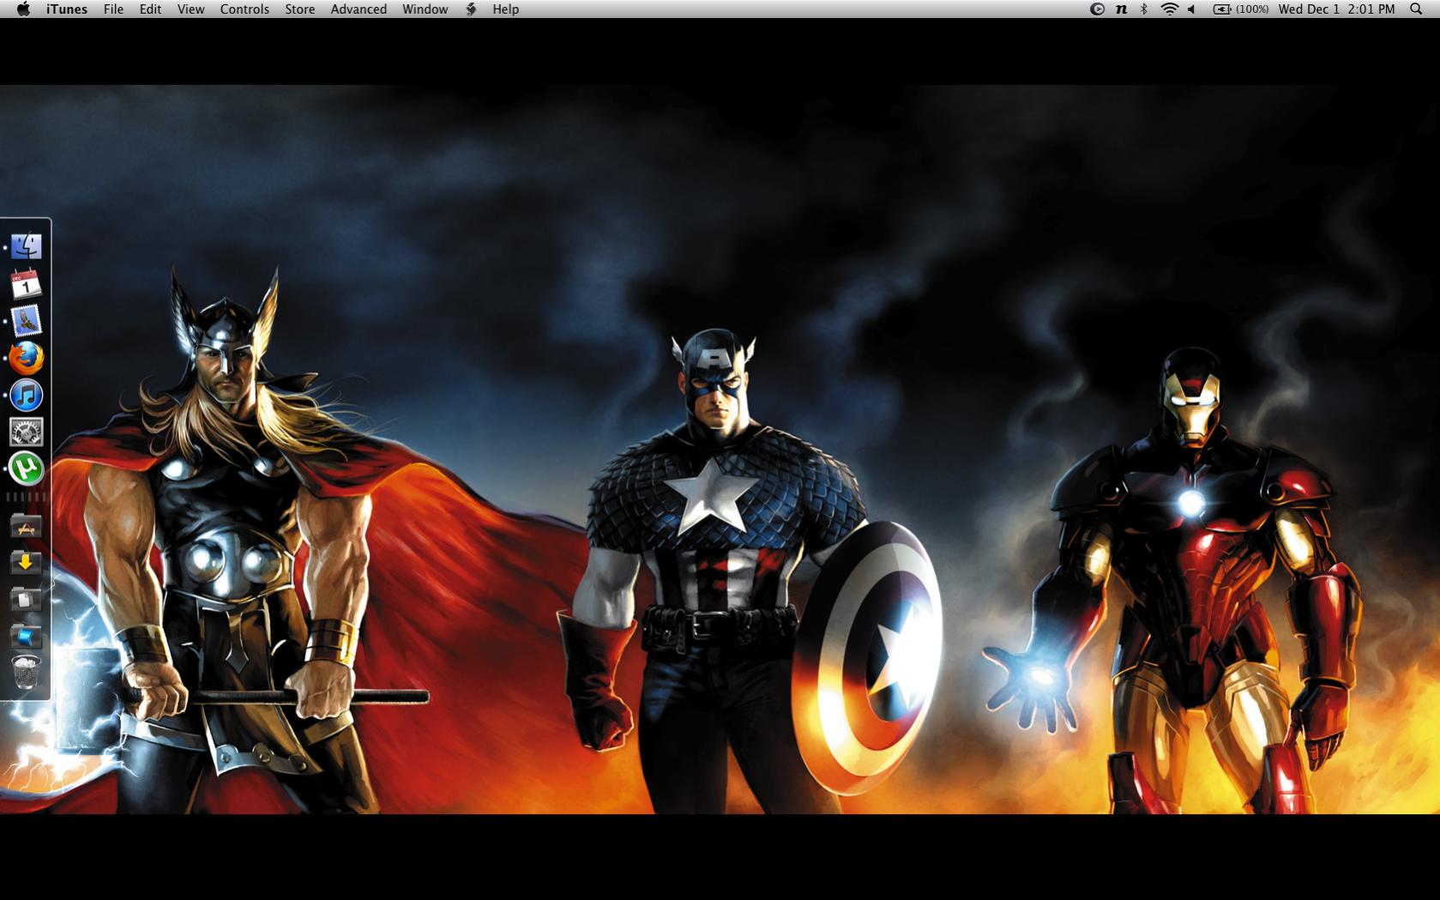Open the iTunes application menu
The width and height of the screenshot is (1440, 900).
[x=67, y=9]
